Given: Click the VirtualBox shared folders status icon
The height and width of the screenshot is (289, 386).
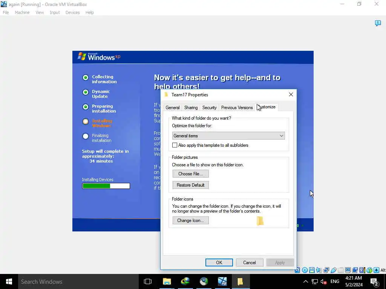Looking at the screenshot, I should pos(340,270).
